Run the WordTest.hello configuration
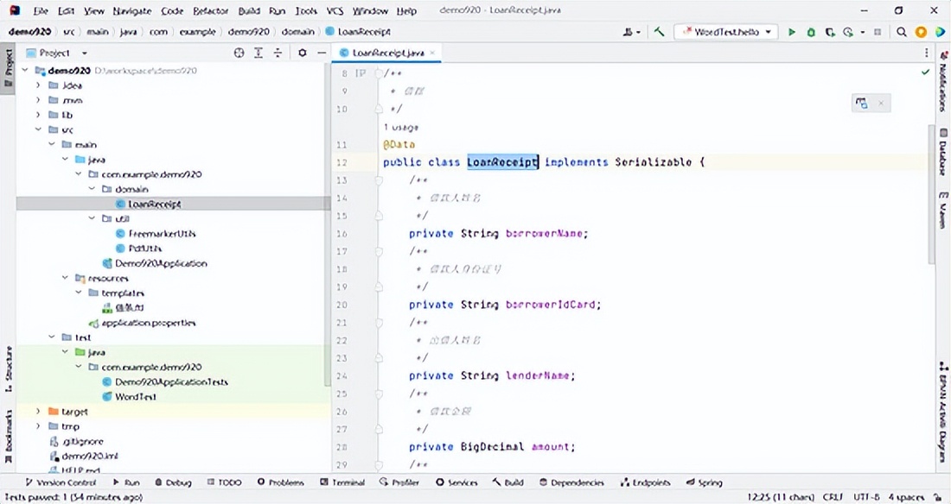This screenshot has height=504, width=951. point(792,31)
